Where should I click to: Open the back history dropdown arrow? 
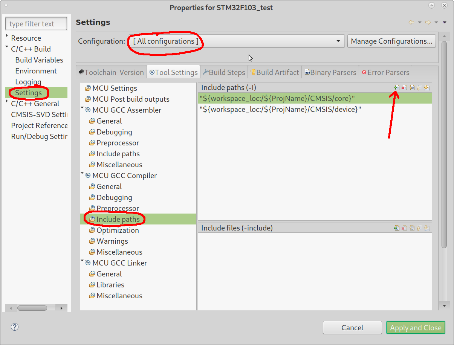420,23
